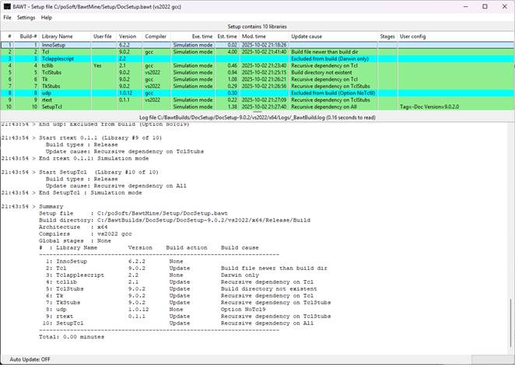Viewport: 515px width, 371px height.
Task: Sort table by Library Name column header
Action: click(58, 37)
